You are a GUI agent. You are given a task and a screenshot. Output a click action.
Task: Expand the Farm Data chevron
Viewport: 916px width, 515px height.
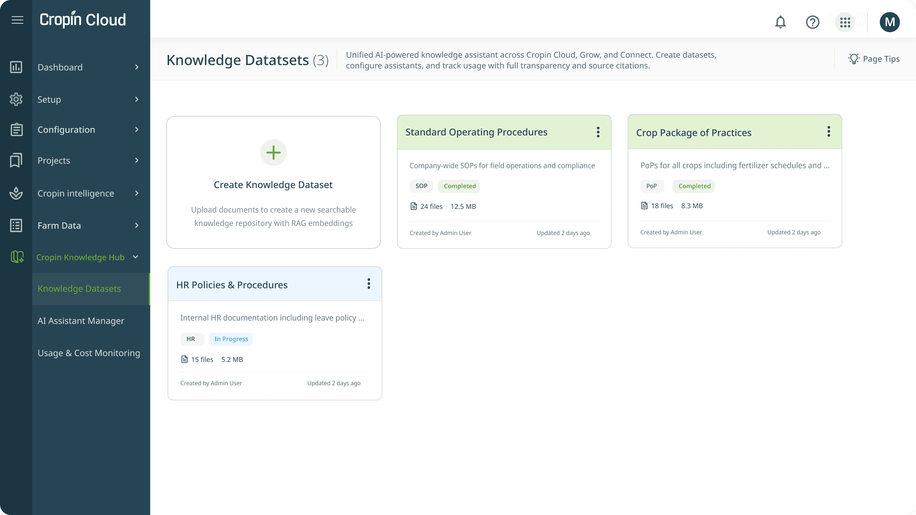137,226
